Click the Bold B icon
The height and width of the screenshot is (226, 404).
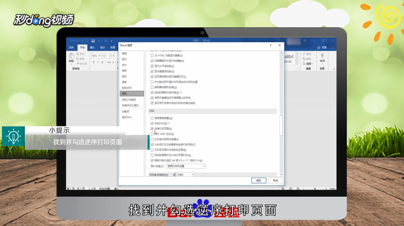(x=94, y=62)
